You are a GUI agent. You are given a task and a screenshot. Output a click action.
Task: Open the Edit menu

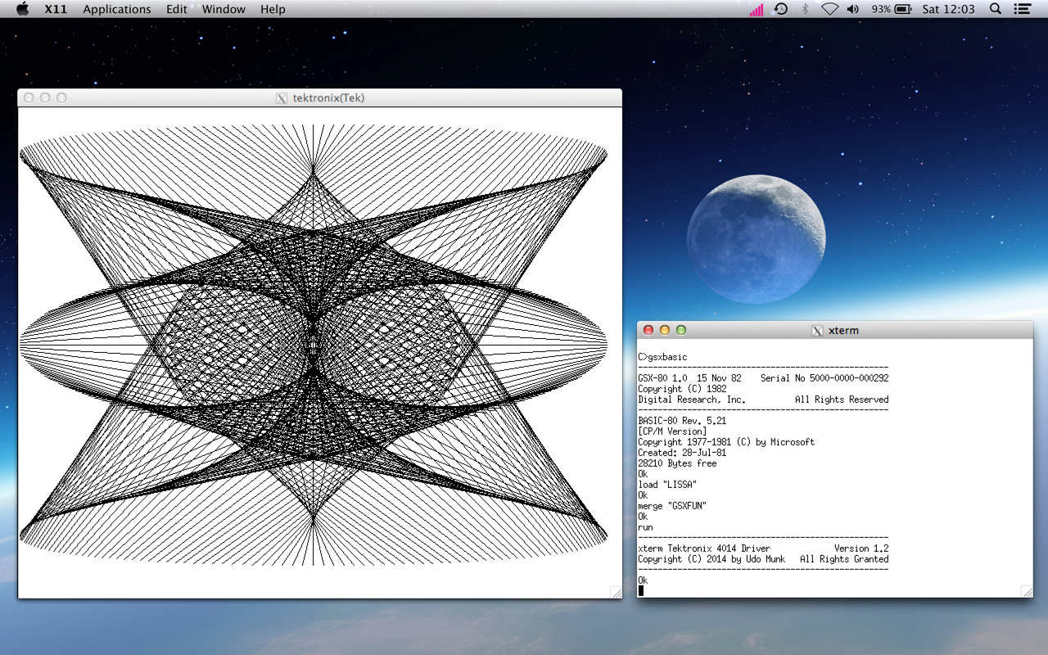coord(176,9)
